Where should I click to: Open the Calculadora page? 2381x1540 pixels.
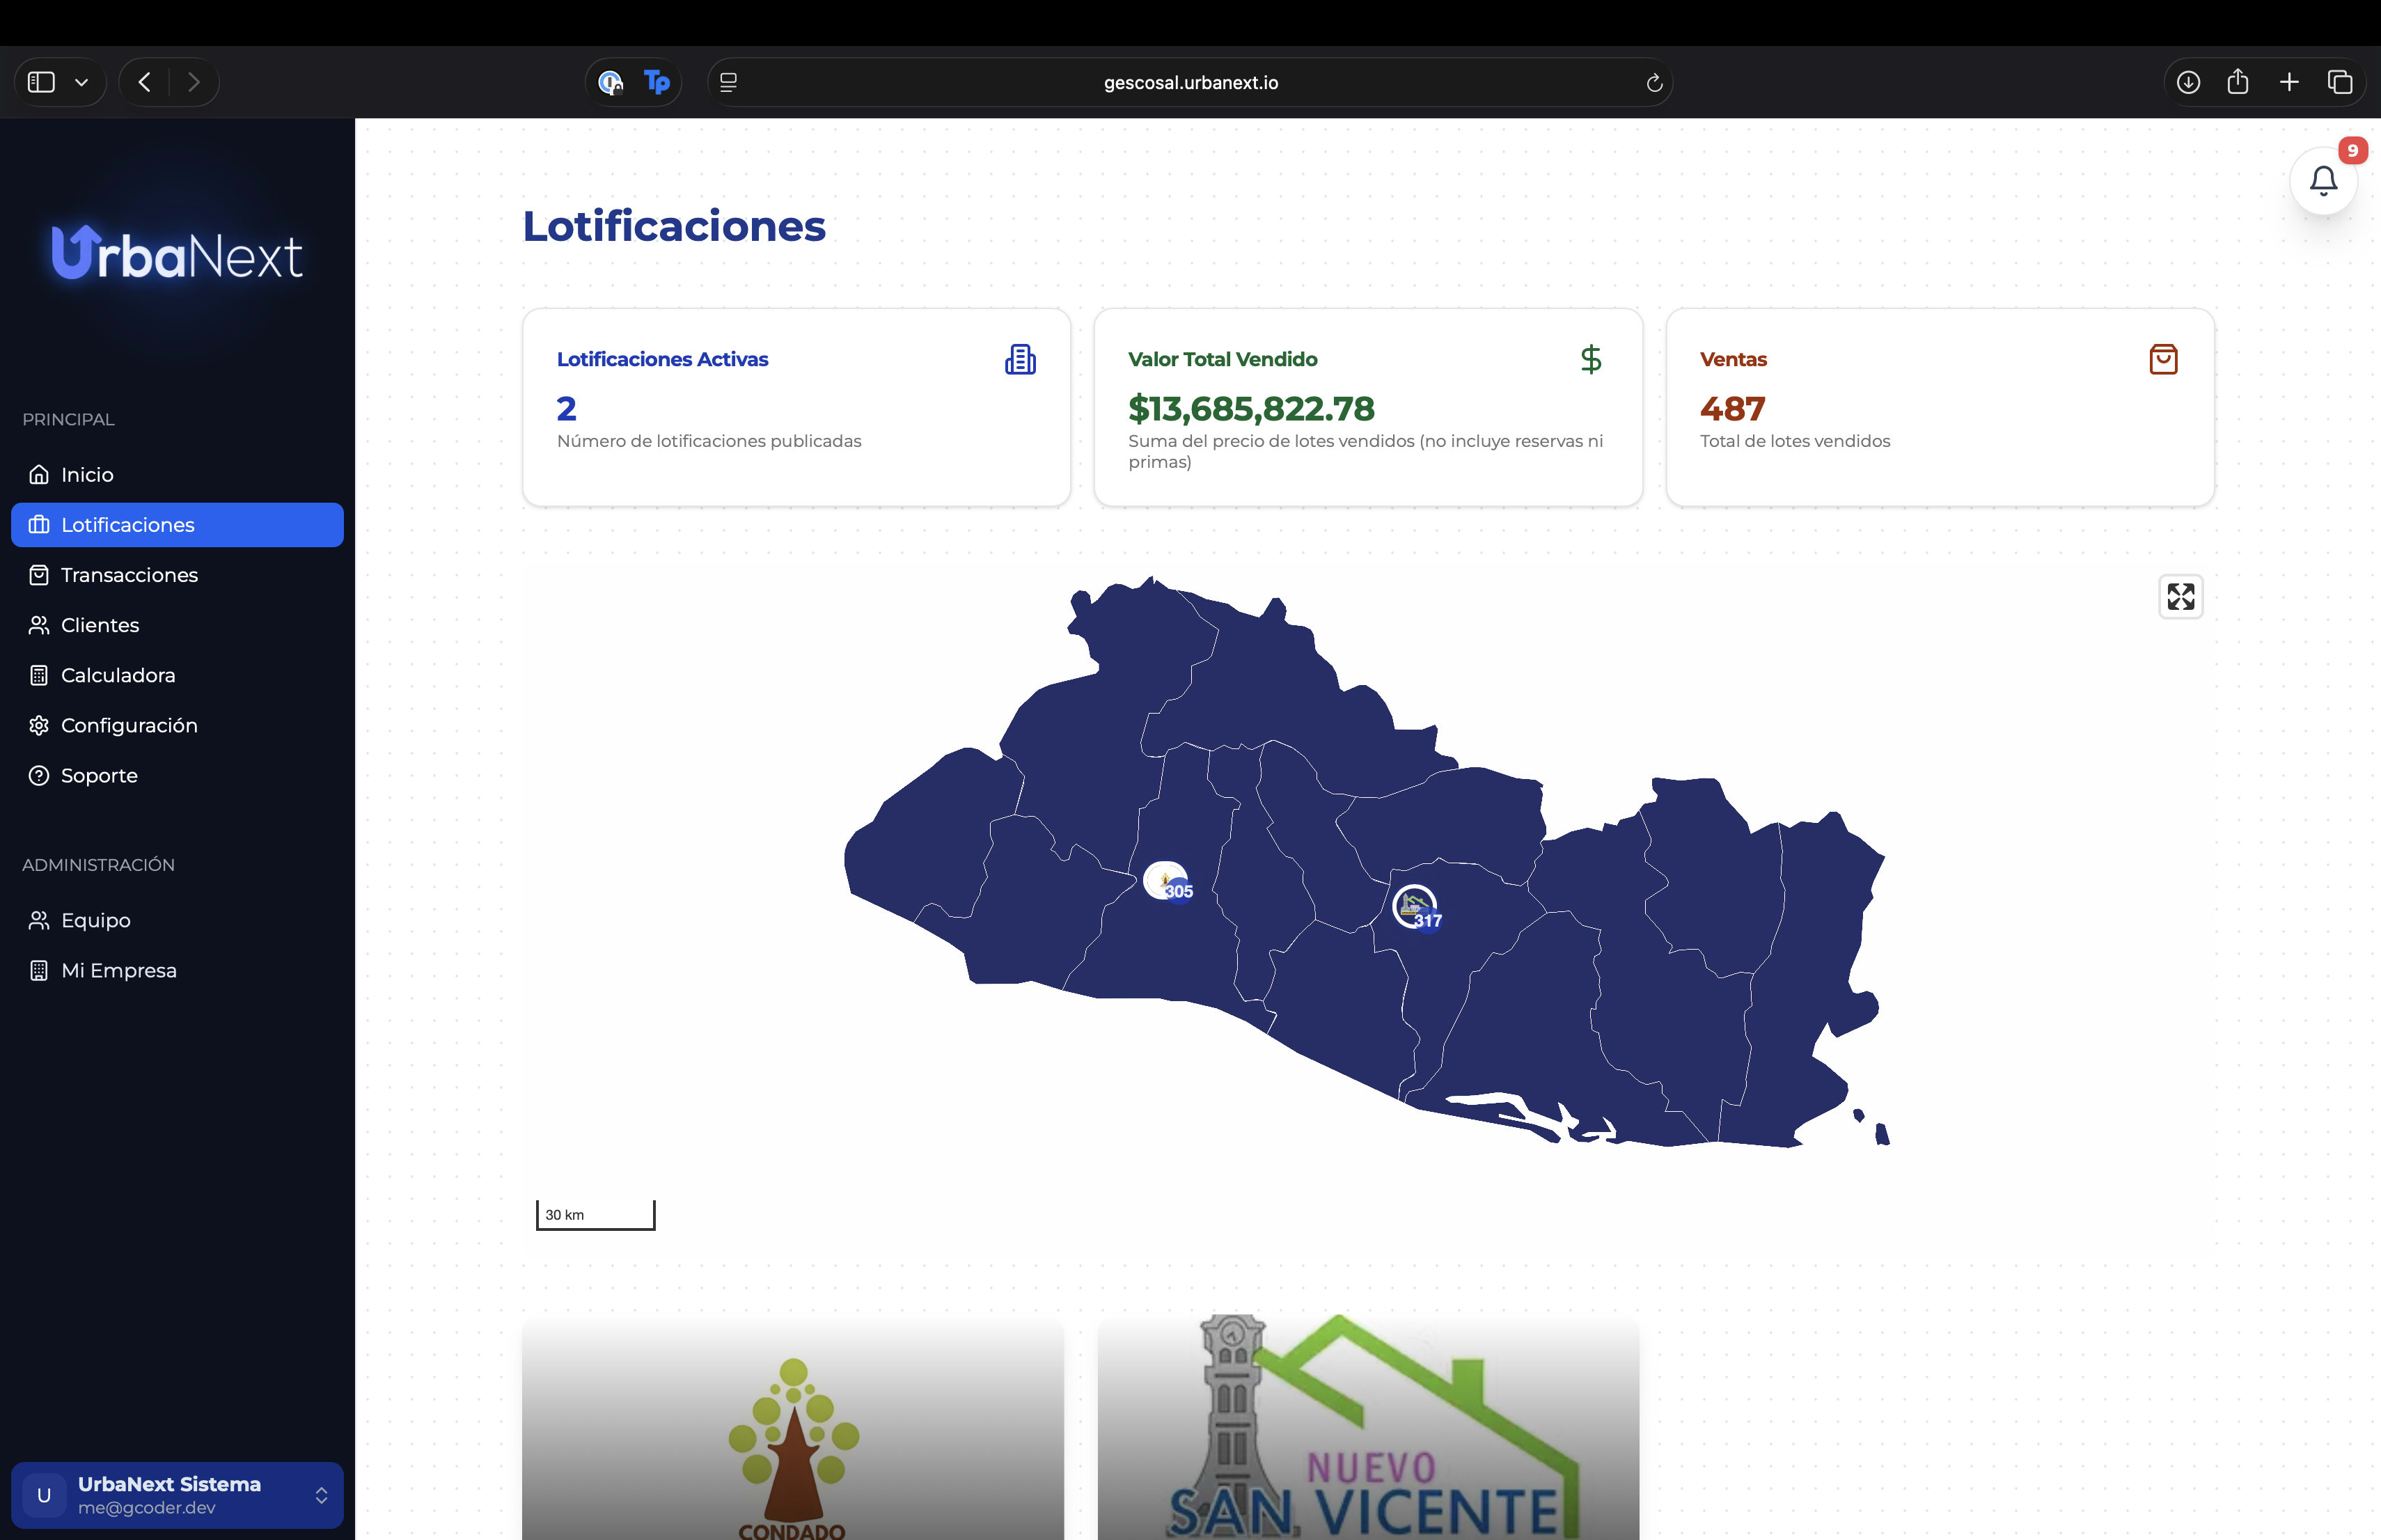(x=178, y=675)
